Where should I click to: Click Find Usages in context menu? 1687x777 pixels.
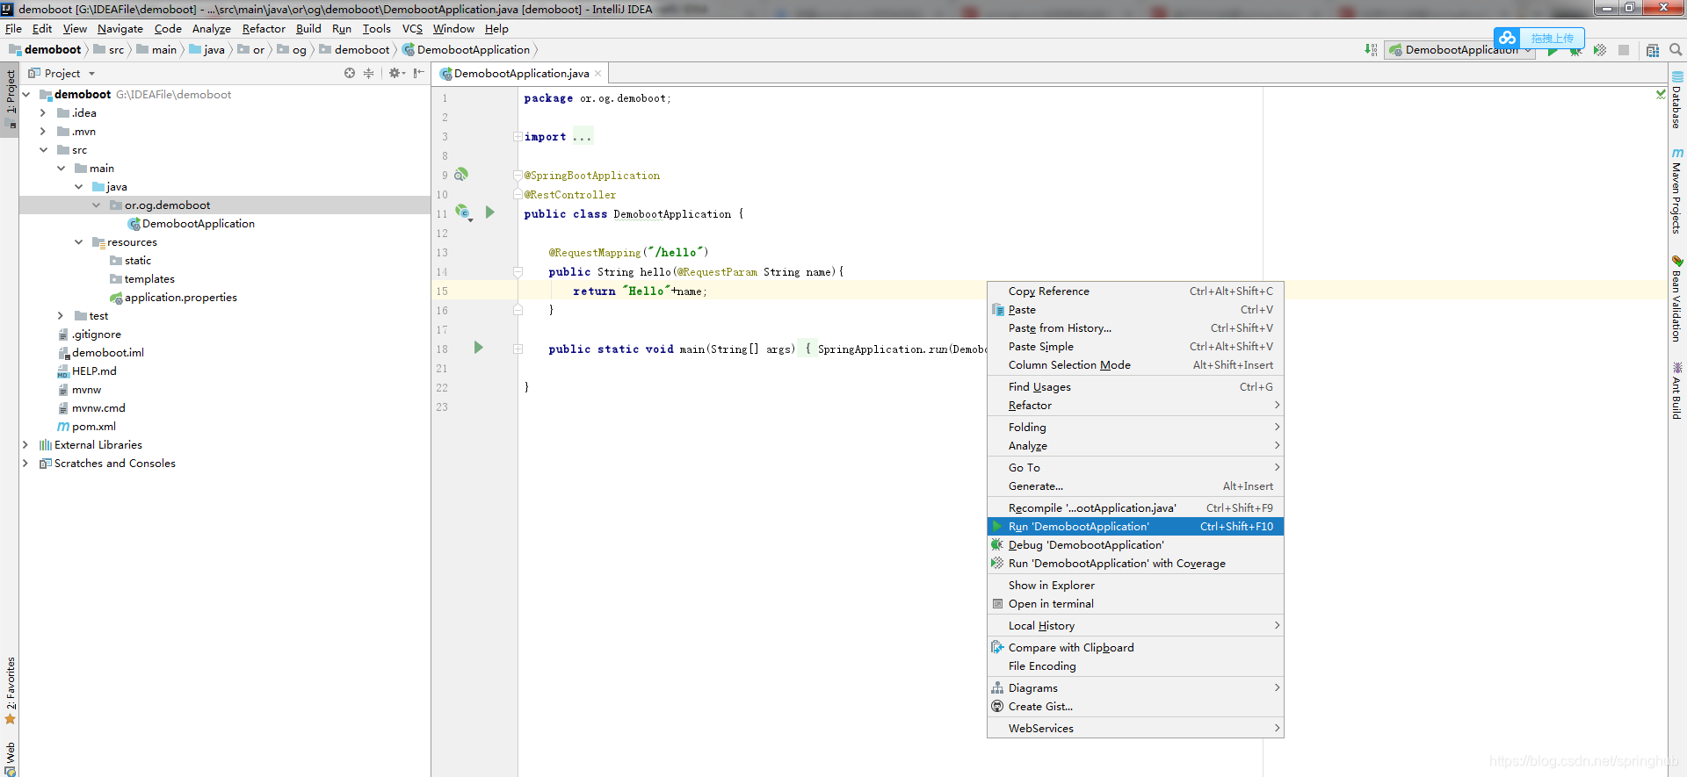pos(1135,386)
